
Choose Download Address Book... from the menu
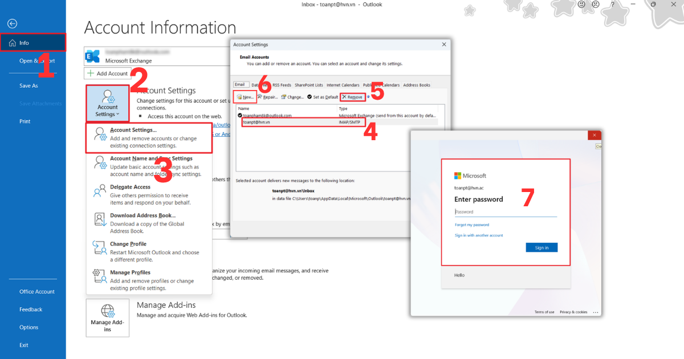(149, 223)
